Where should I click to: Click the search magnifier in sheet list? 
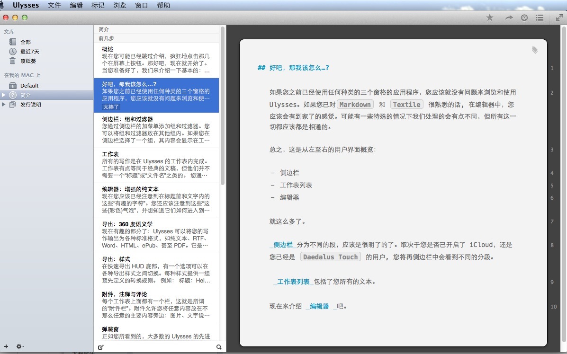[x=219, y=347]
